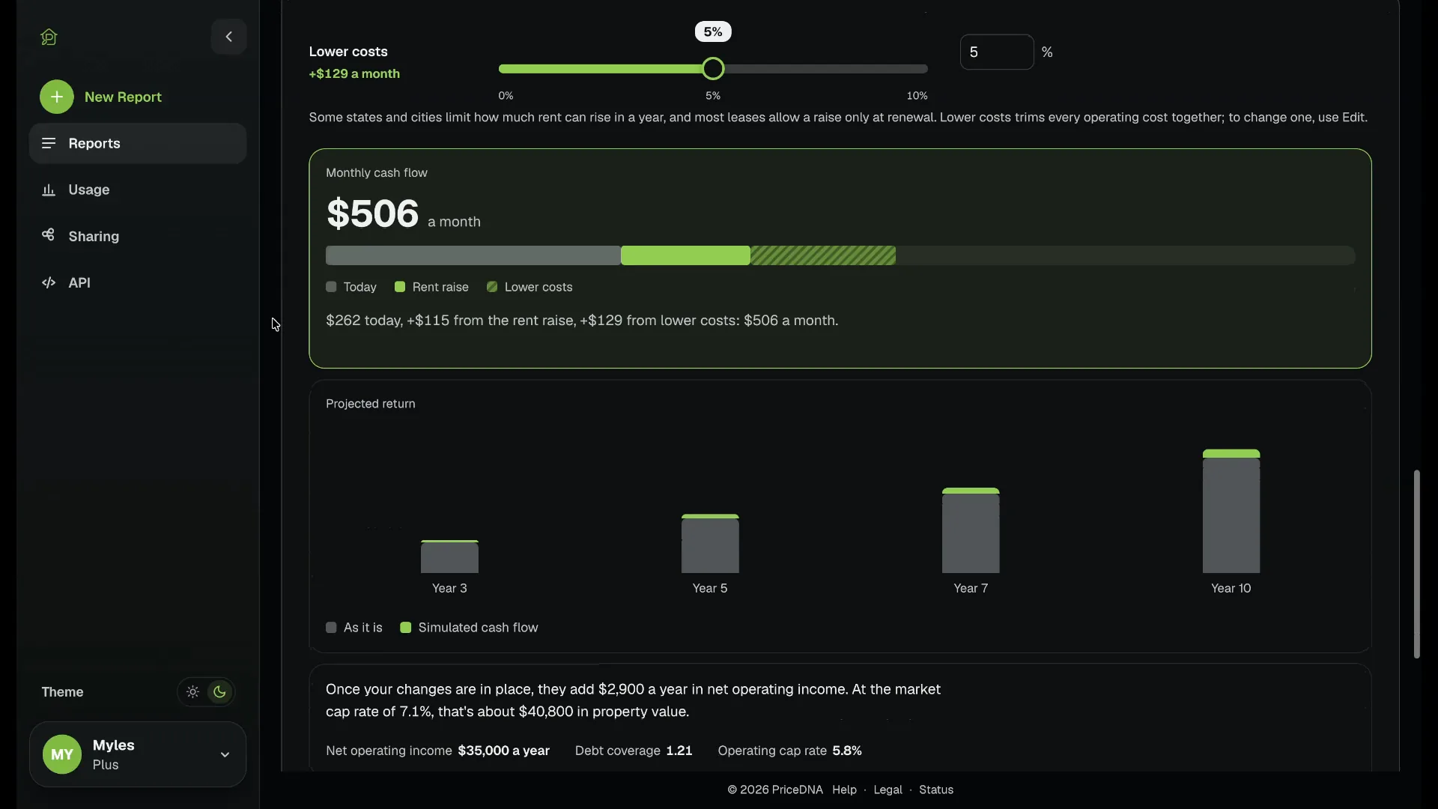The width and height of the screenshot is (1438, 809).
Task: Open the Legal footer link
Action: pyautogui.click(x=888, y=790)
